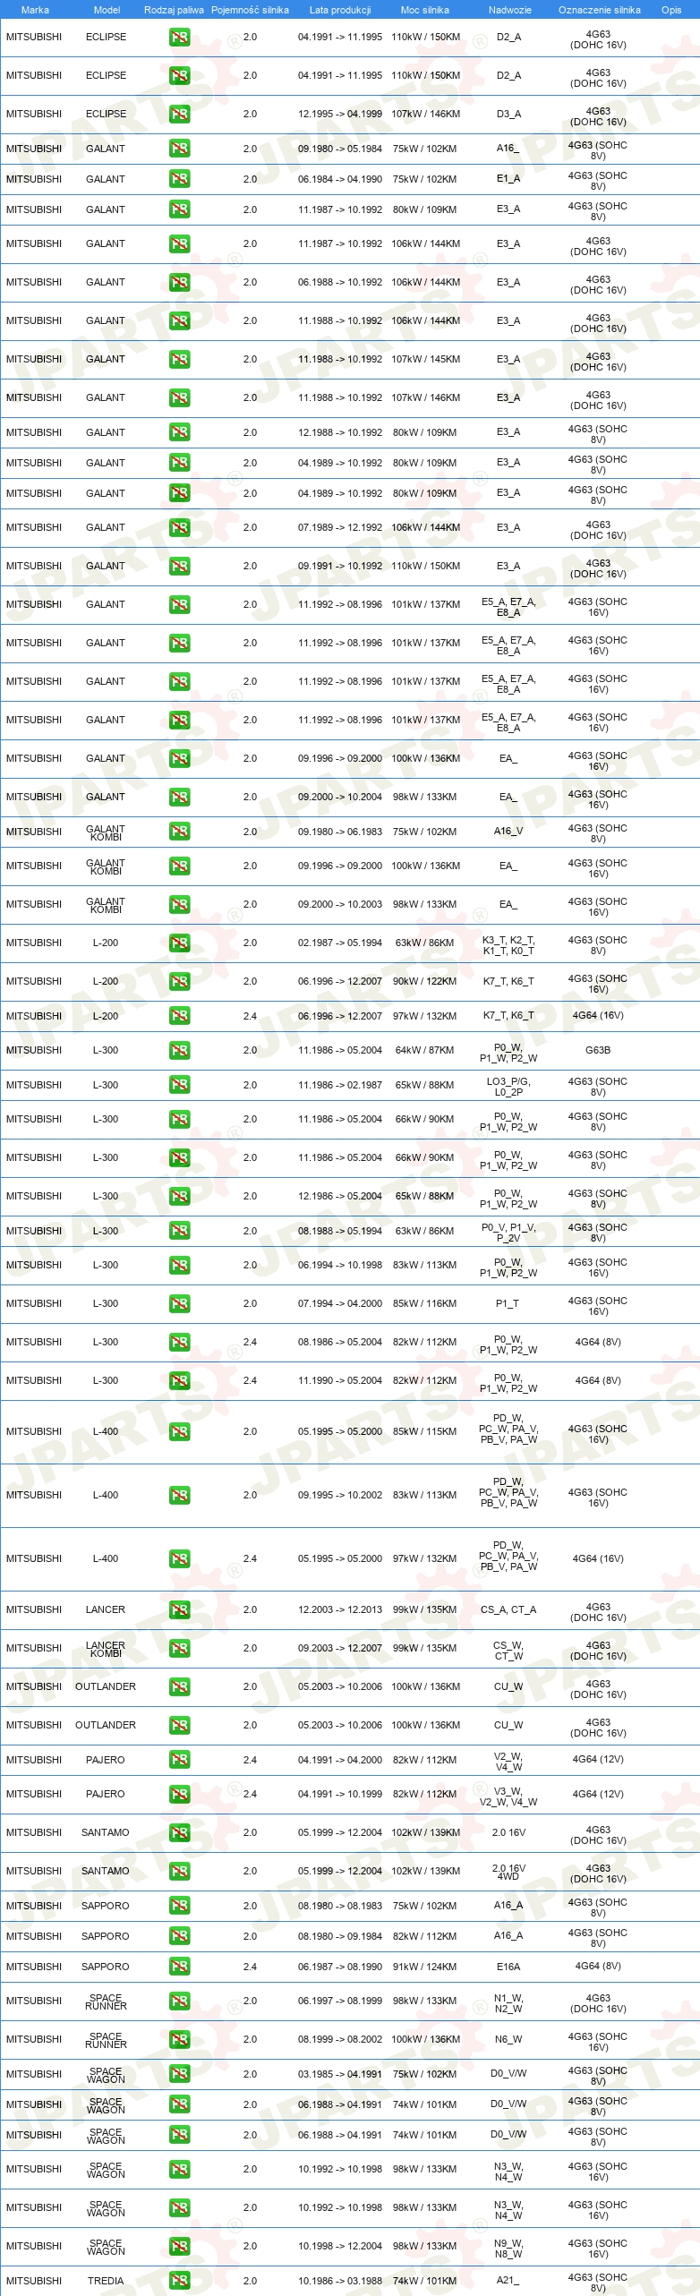The image size is (700, 2296).
Task: Click the CS_A, CT_A body code cell
Action: pyautogui.click(x=508, y=1609)
